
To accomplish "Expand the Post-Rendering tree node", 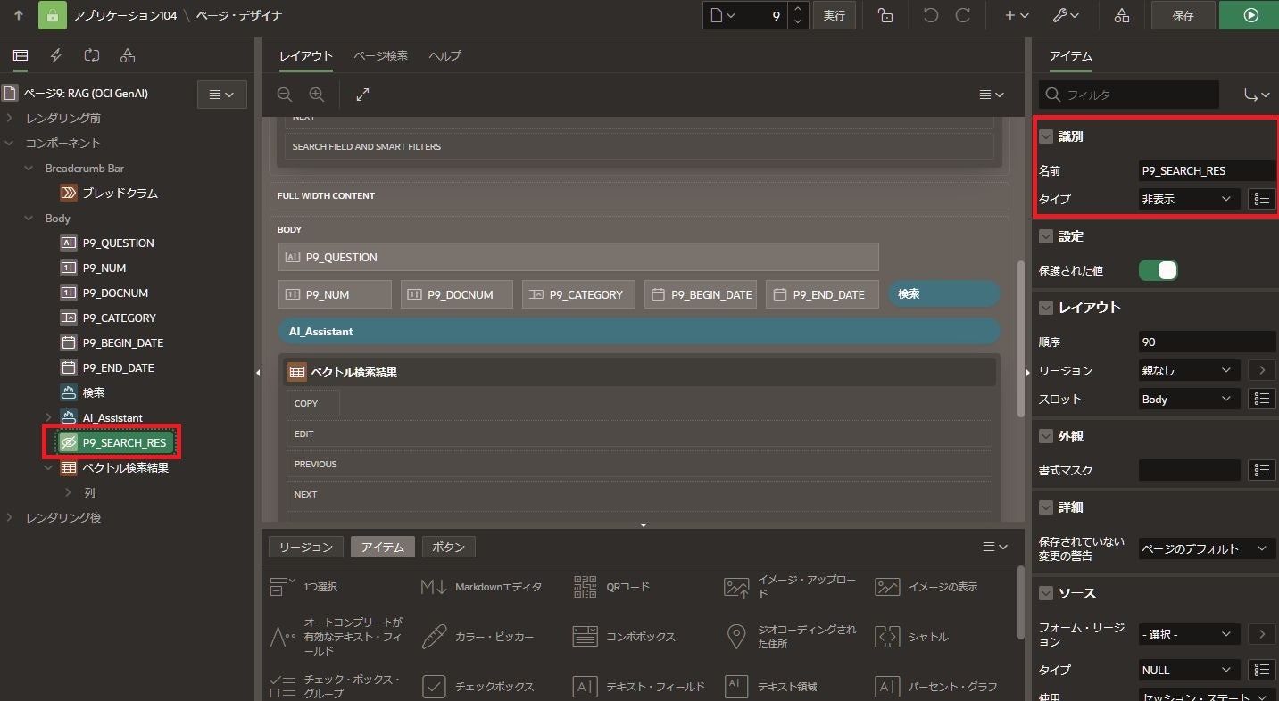I will pos(10,517).
